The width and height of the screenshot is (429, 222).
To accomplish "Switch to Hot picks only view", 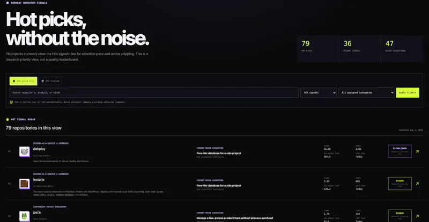I will 23,81.
